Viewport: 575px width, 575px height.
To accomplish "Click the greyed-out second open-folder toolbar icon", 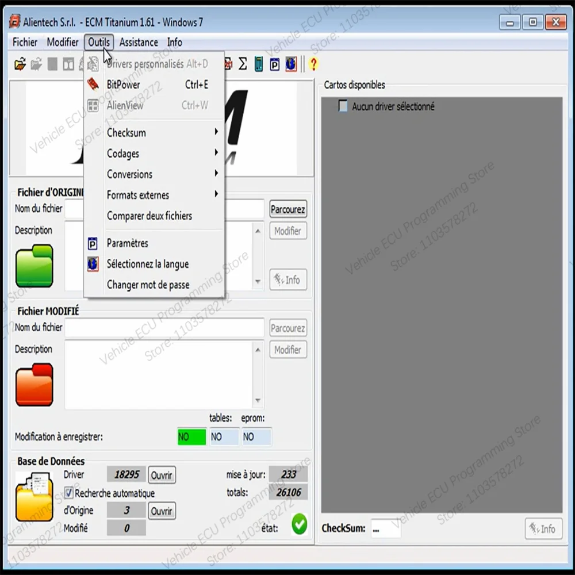I will pyautogui.click(x=36, y=64).
